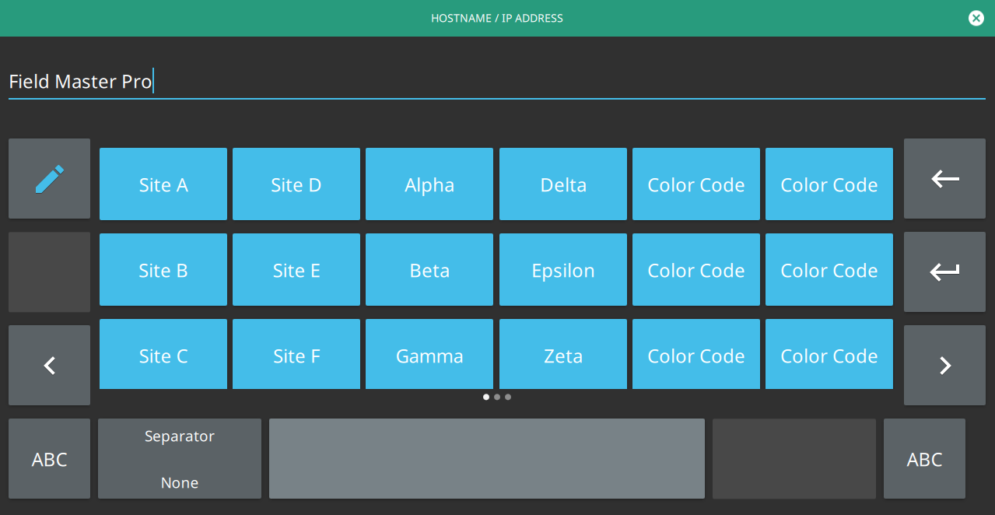Add Epsilon to the name

coord(563,270)
